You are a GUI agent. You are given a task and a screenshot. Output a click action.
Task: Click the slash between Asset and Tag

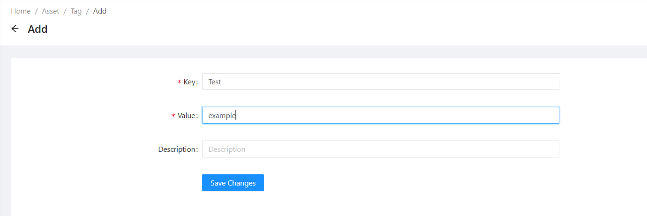click(x=65, y=11)
